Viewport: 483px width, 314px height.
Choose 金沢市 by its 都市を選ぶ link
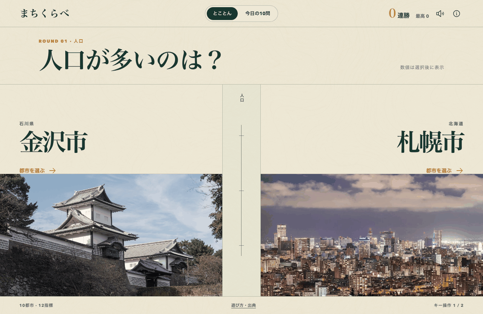pos(32,171)
